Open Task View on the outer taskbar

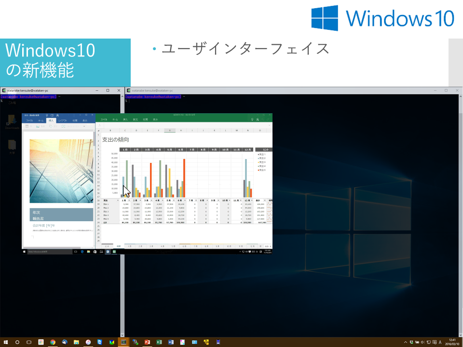[x=29, y=342]
